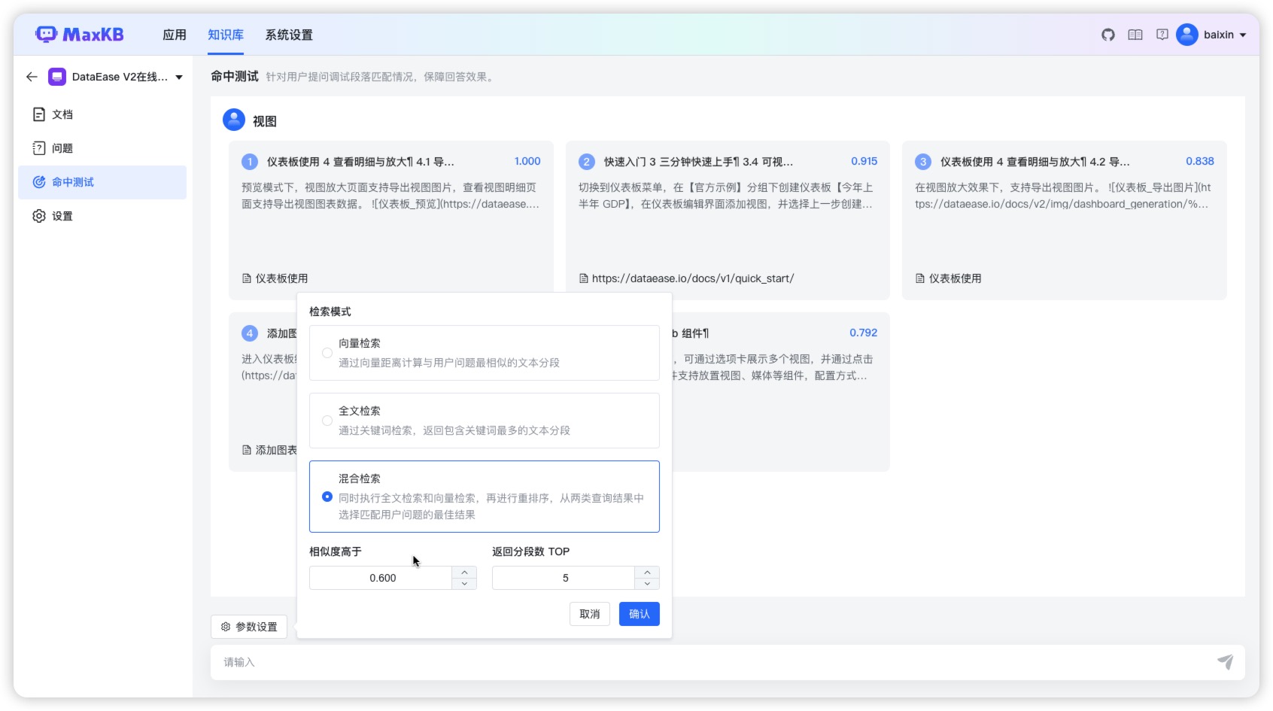Select the 全文检索 radio option

327,421
